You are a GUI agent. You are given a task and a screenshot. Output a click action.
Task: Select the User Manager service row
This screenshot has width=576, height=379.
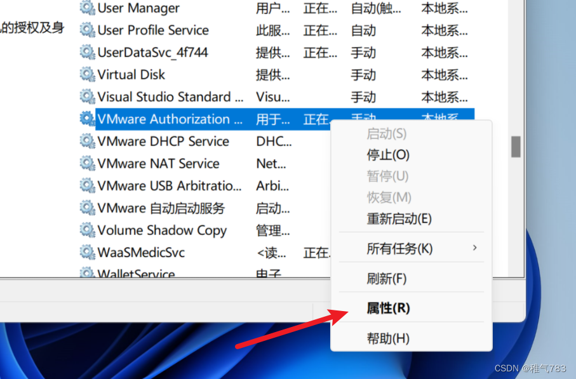tap(138, 8)
